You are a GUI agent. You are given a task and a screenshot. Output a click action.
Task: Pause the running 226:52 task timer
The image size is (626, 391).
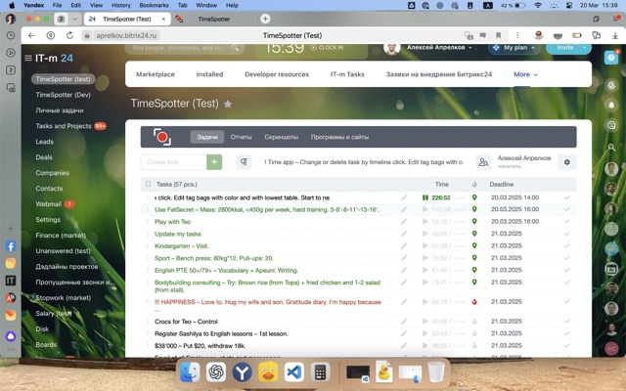425,197
